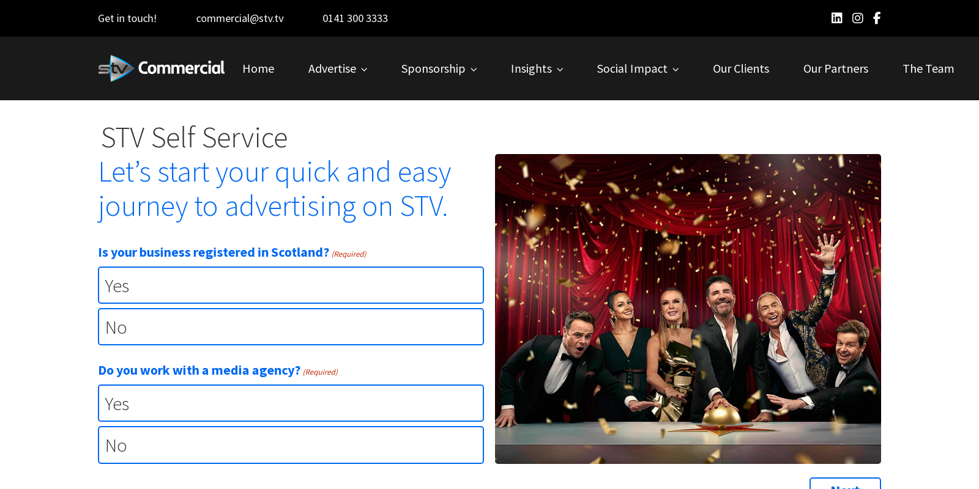Image resolution: width=979 pixels, height=489 pixels.
Task: Select No for working with a media agency
Action: (291, 445)
